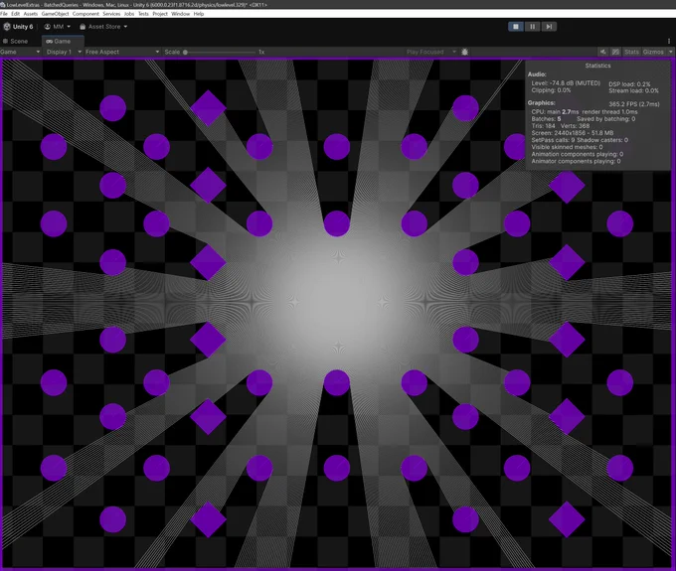Screen dimensions: 676x571
Task: Click the 'Statistics' panel title
Action: point(597,66)
